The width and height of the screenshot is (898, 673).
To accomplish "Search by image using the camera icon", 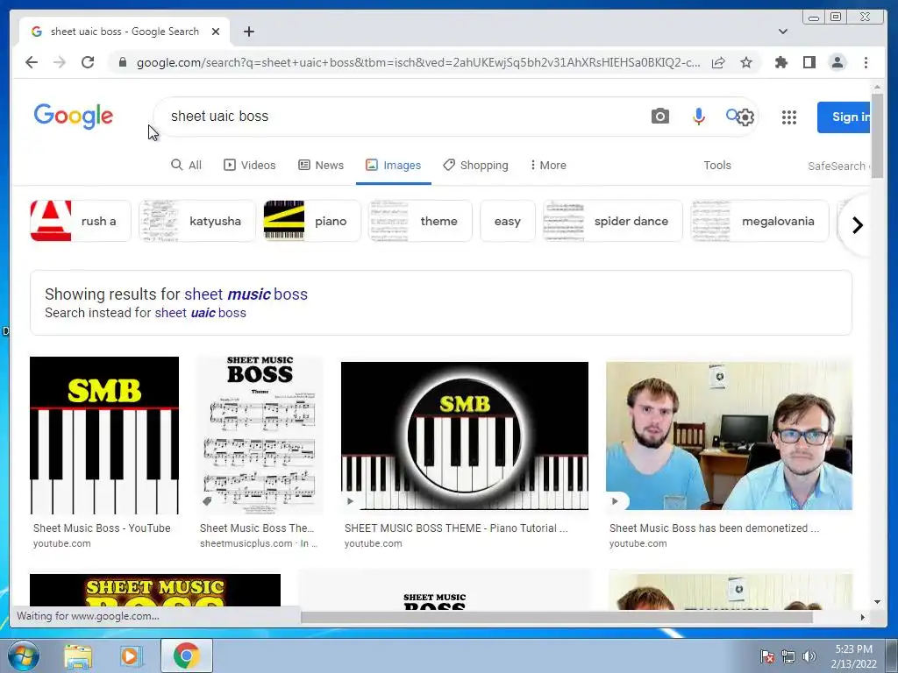I will point(659,117).
